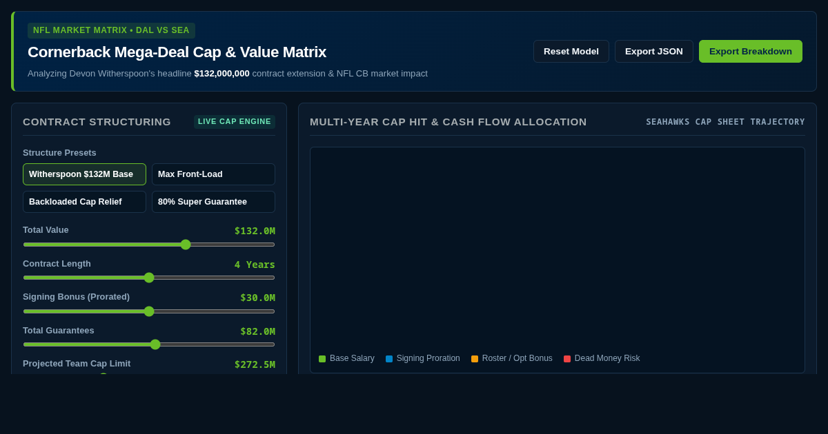Screen dimensions: 828x434
Task: Toggle the Dead Money Risk legend item
Action: (602, 358)
